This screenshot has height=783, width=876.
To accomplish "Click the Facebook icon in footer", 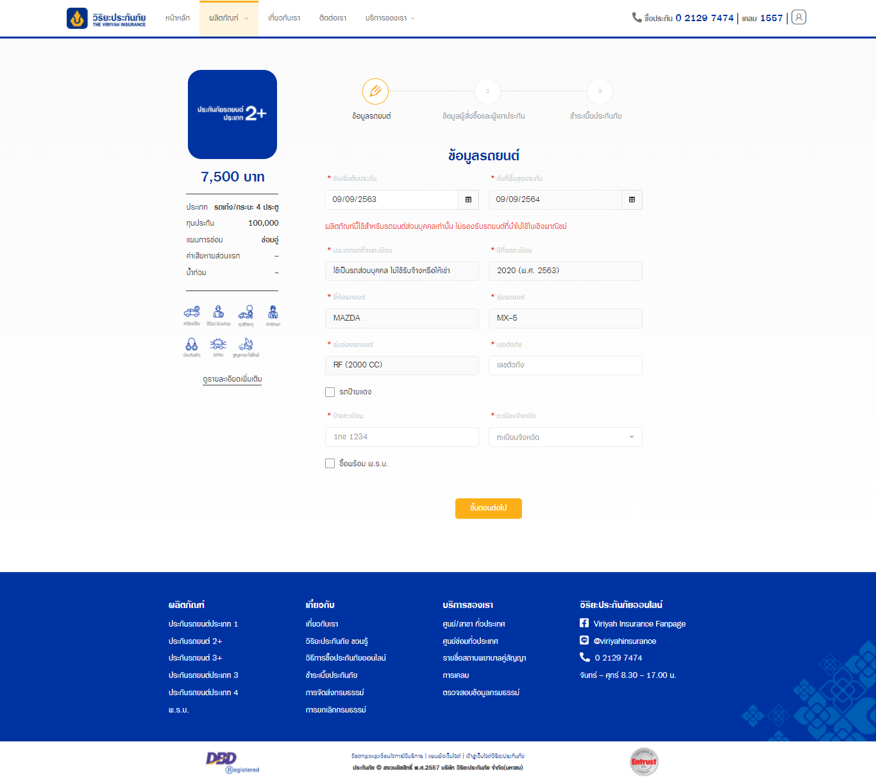I will tap(584, 623).
